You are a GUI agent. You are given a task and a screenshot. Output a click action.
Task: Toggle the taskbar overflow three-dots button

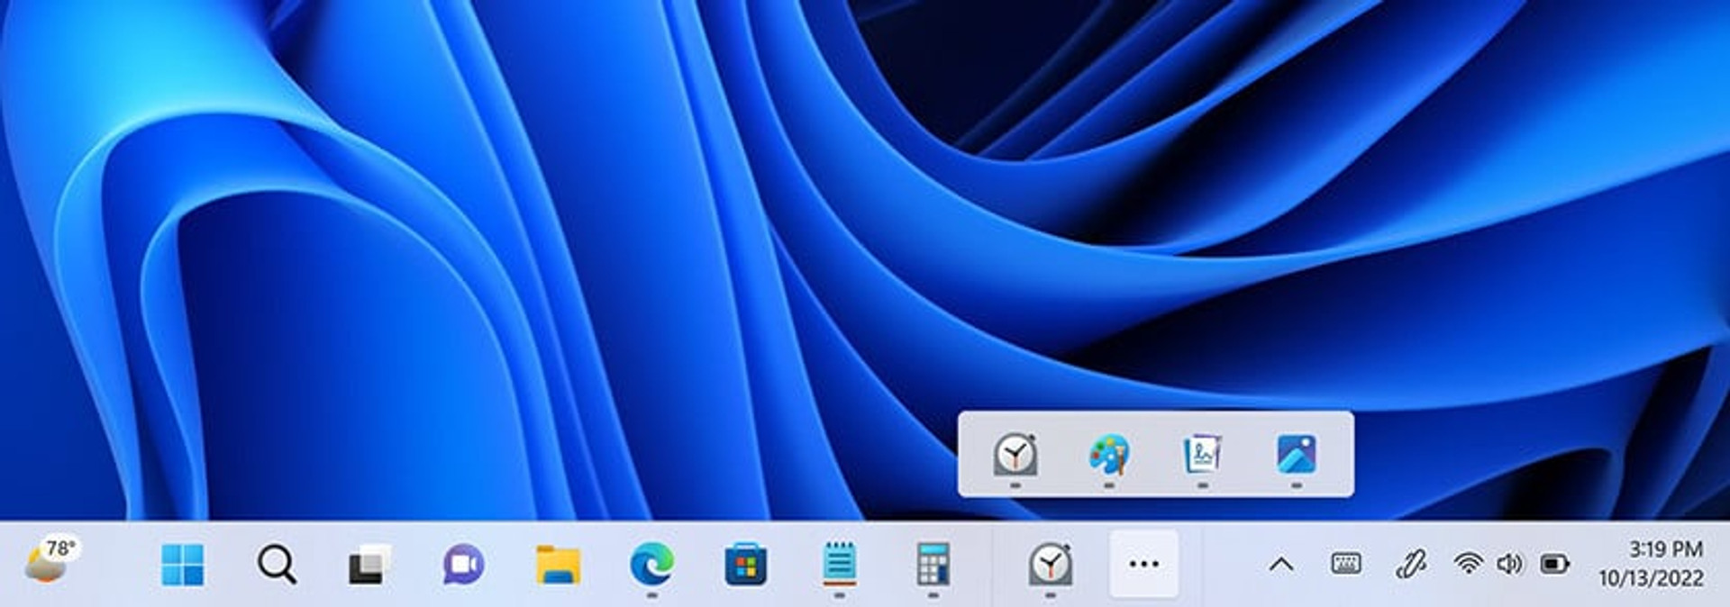[x=1143, y=564]
